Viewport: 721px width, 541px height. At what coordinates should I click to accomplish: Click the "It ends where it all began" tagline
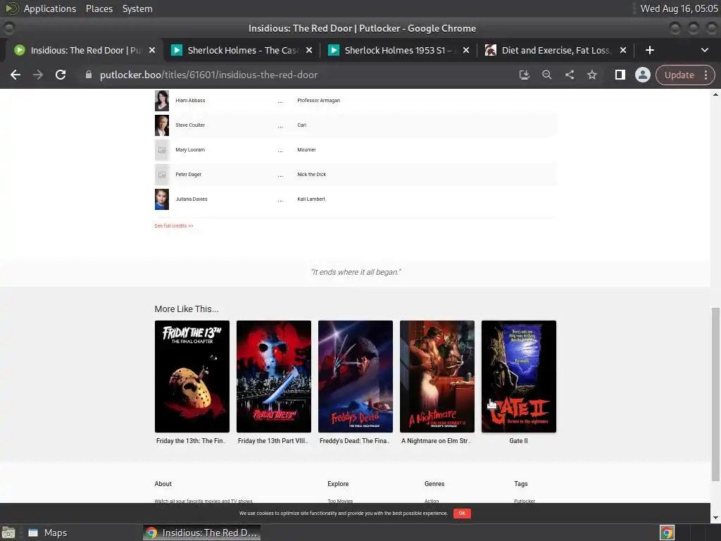click(x=356, y=272)
